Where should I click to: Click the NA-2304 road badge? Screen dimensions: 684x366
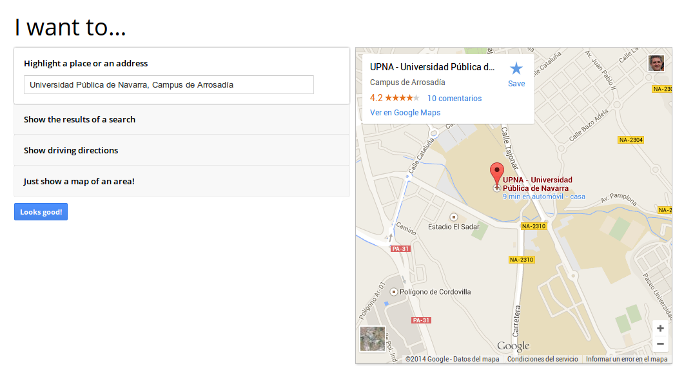[630, 140]
